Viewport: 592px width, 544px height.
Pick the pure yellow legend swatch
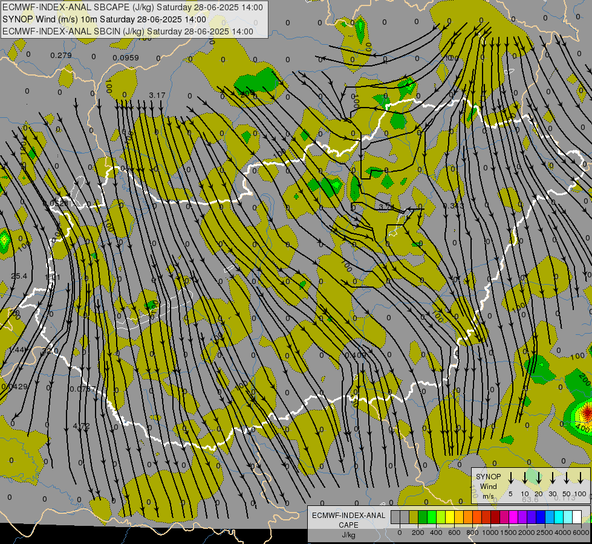click(450, 517)
